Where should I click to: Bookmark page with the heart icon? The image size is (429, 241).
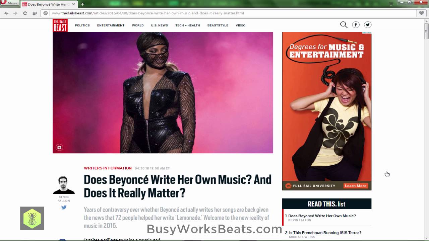[x=422, y=13]
